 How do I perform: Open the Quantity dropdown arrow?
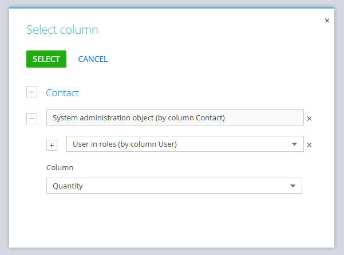point(292,186)
